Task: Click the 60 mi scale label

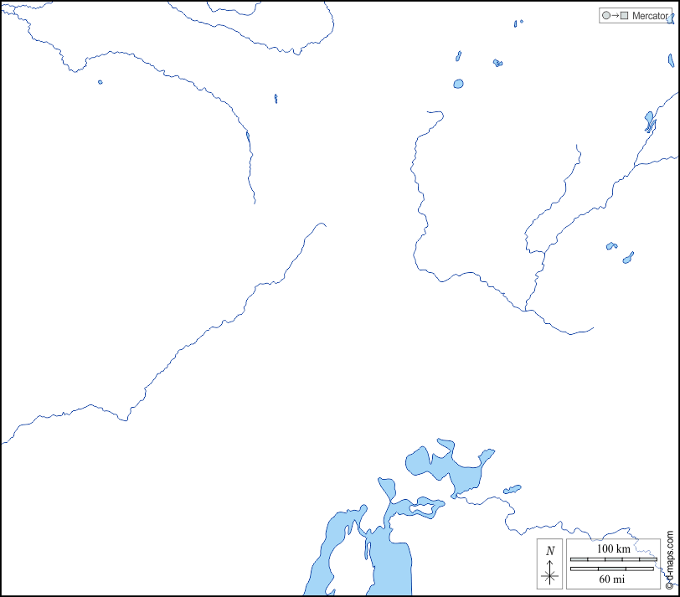Action: coord(613,579)
